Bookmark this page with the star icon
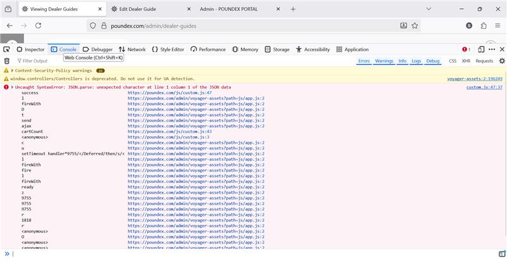The image size is (507, 266). coord(415,25)
